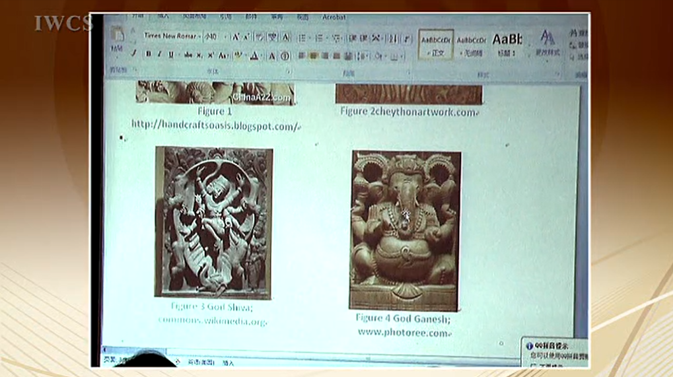
Task: Toggle italic formatting
Action: point(159,54)
